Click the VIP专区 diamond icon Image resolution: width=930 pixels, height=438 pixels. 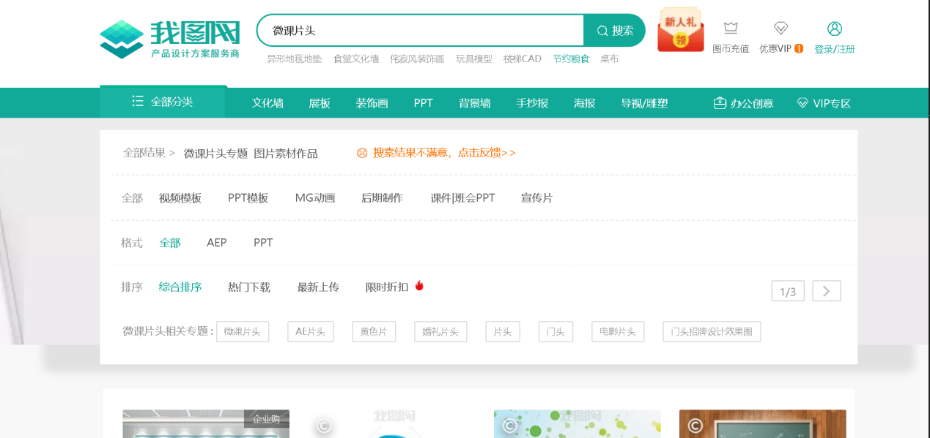tap(801, 103)
